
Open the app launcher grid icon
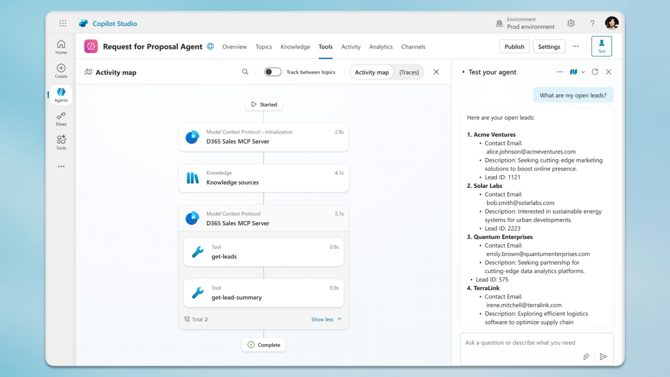[63, 23]
